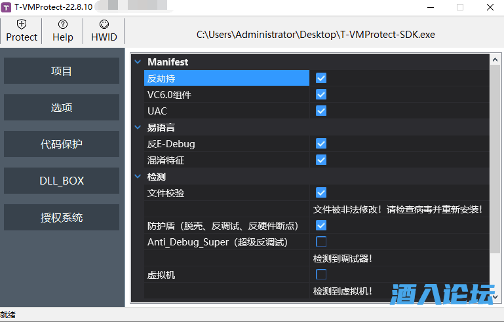Select the 虚拟机 row label
This screenshot has height=322, width=504.
coord(227,274)
